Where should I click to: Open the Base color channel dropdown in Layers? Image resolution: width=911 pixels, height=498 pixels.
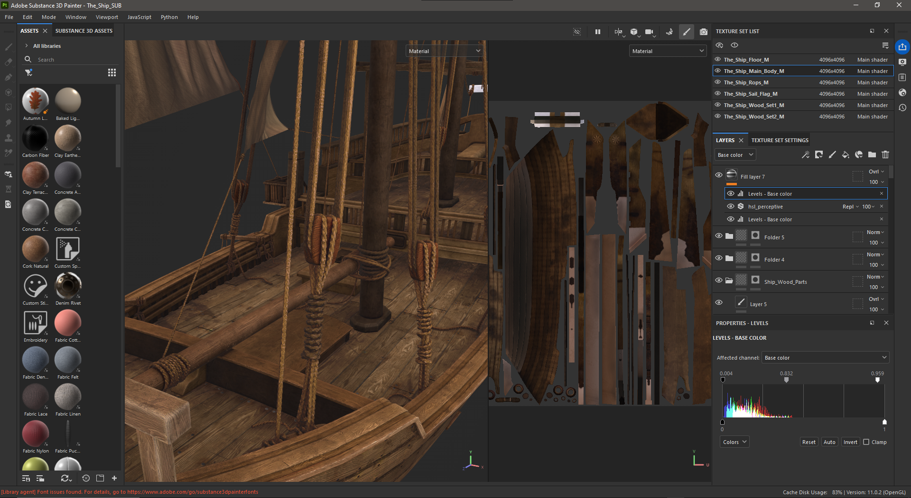pyautogui.click(x=735, y=155)
